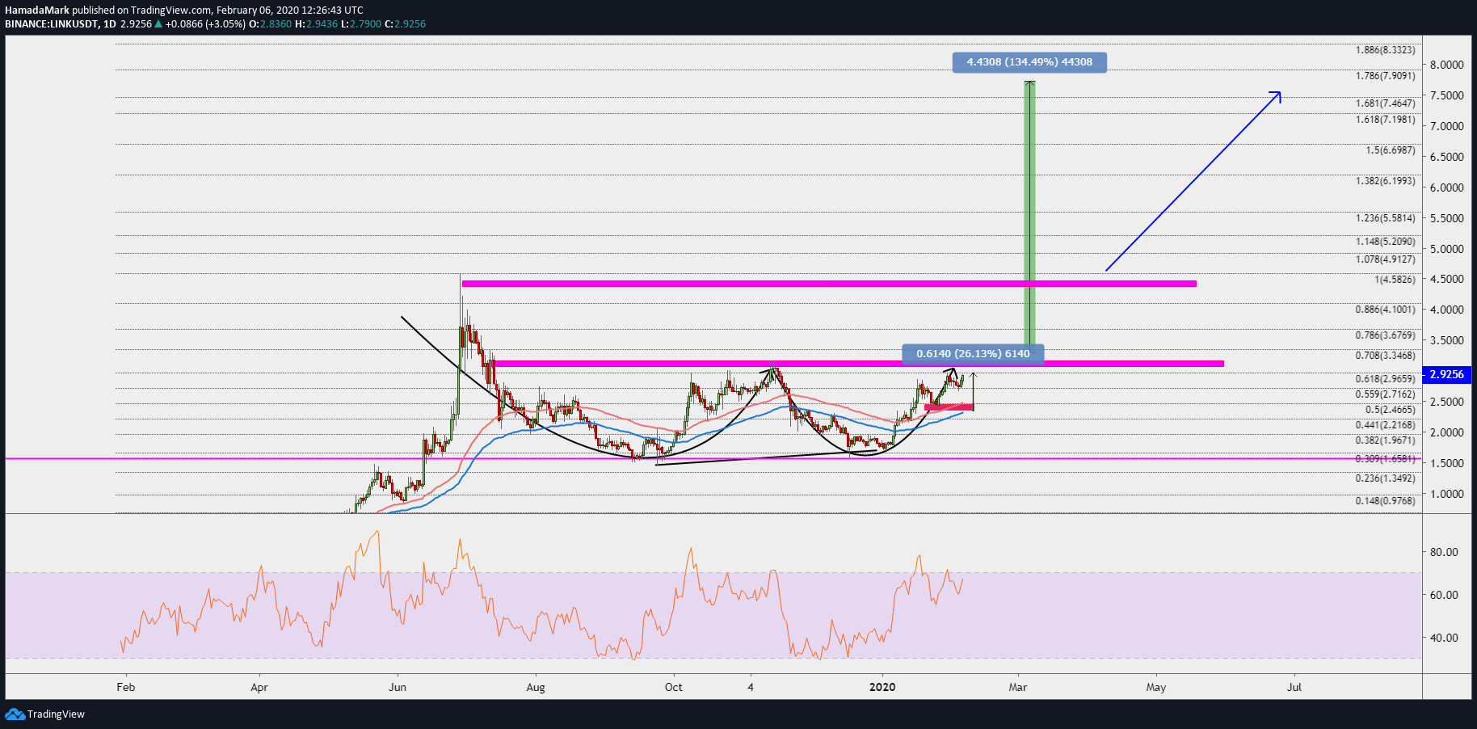1477x729 pixels.
Task: Click the Fibonacci level 1.618(7.1981) label
Action: [x=1386, y=120]
